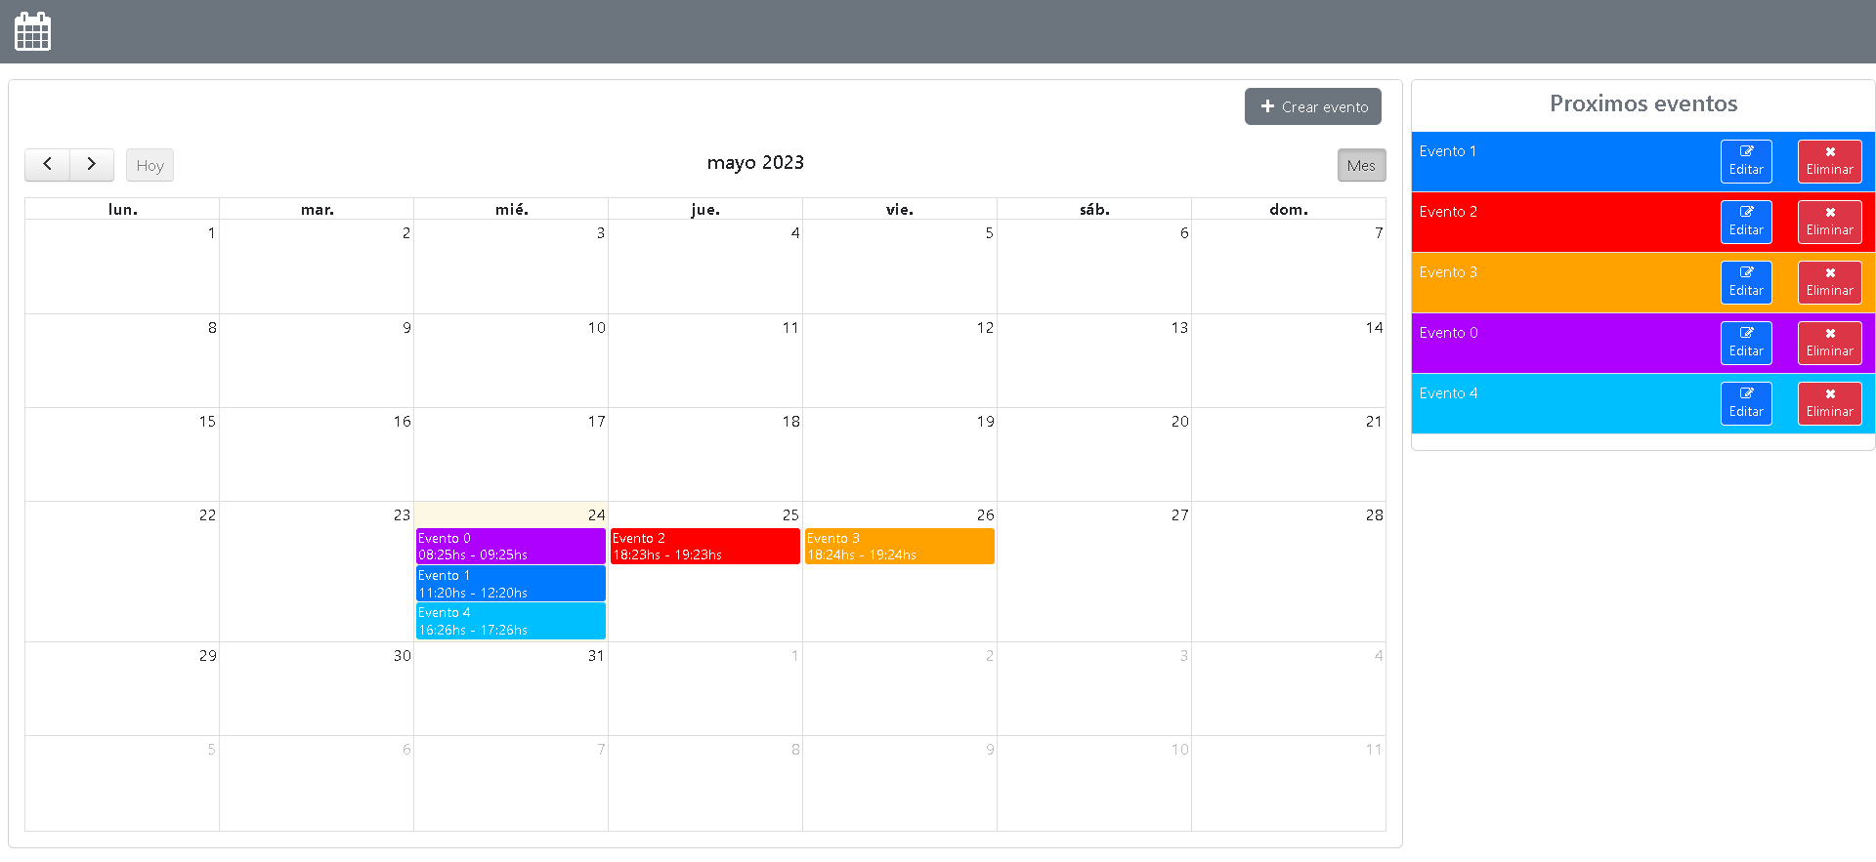Edit Evento 1 in upcoming events list
This screenshot has width=1876, height=862.
1745,161
